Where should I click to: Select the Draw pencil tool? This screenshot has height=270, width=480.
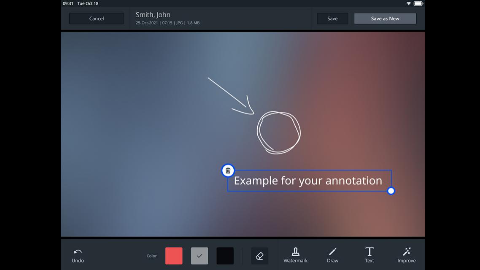332,256
